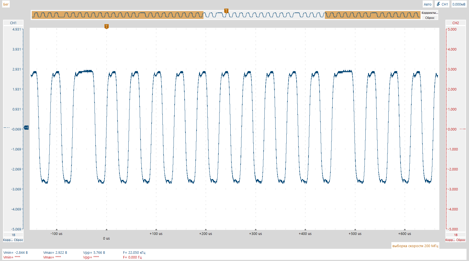The height and width of the screenshot is (261, 469).
Task: Click the +300 us time label
Action: click(256, 234)
